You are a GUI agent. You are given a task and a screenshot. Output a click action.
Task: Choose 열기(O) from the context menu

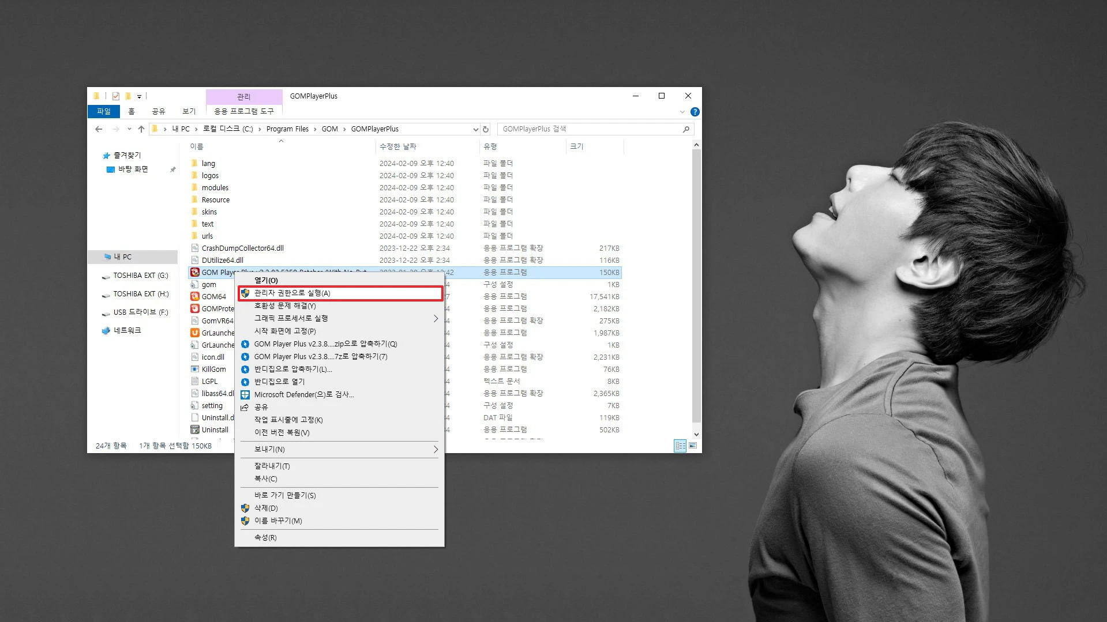340,280
